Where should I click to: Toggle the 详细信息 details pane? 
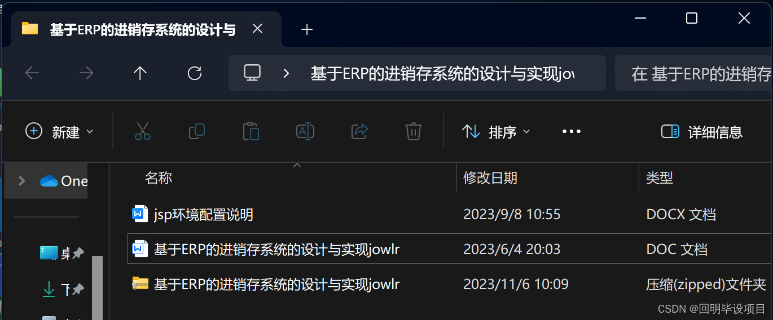[702, 132]
